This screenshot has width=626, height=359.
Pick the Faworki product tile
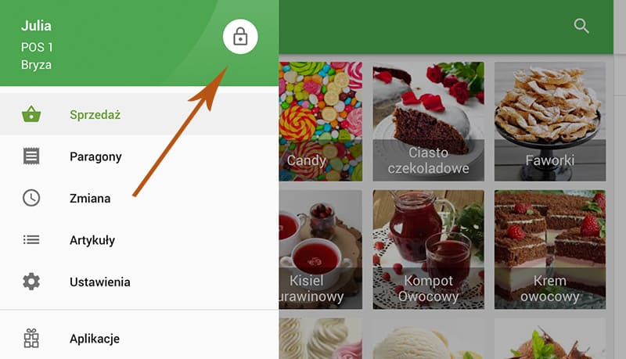[550, 121]
